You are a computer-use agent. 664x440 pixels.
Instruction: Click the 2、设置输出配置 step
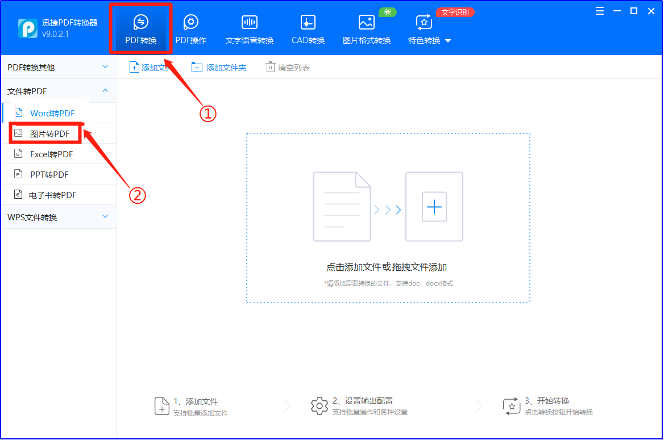pyautogui.click(x=359, y=406)
